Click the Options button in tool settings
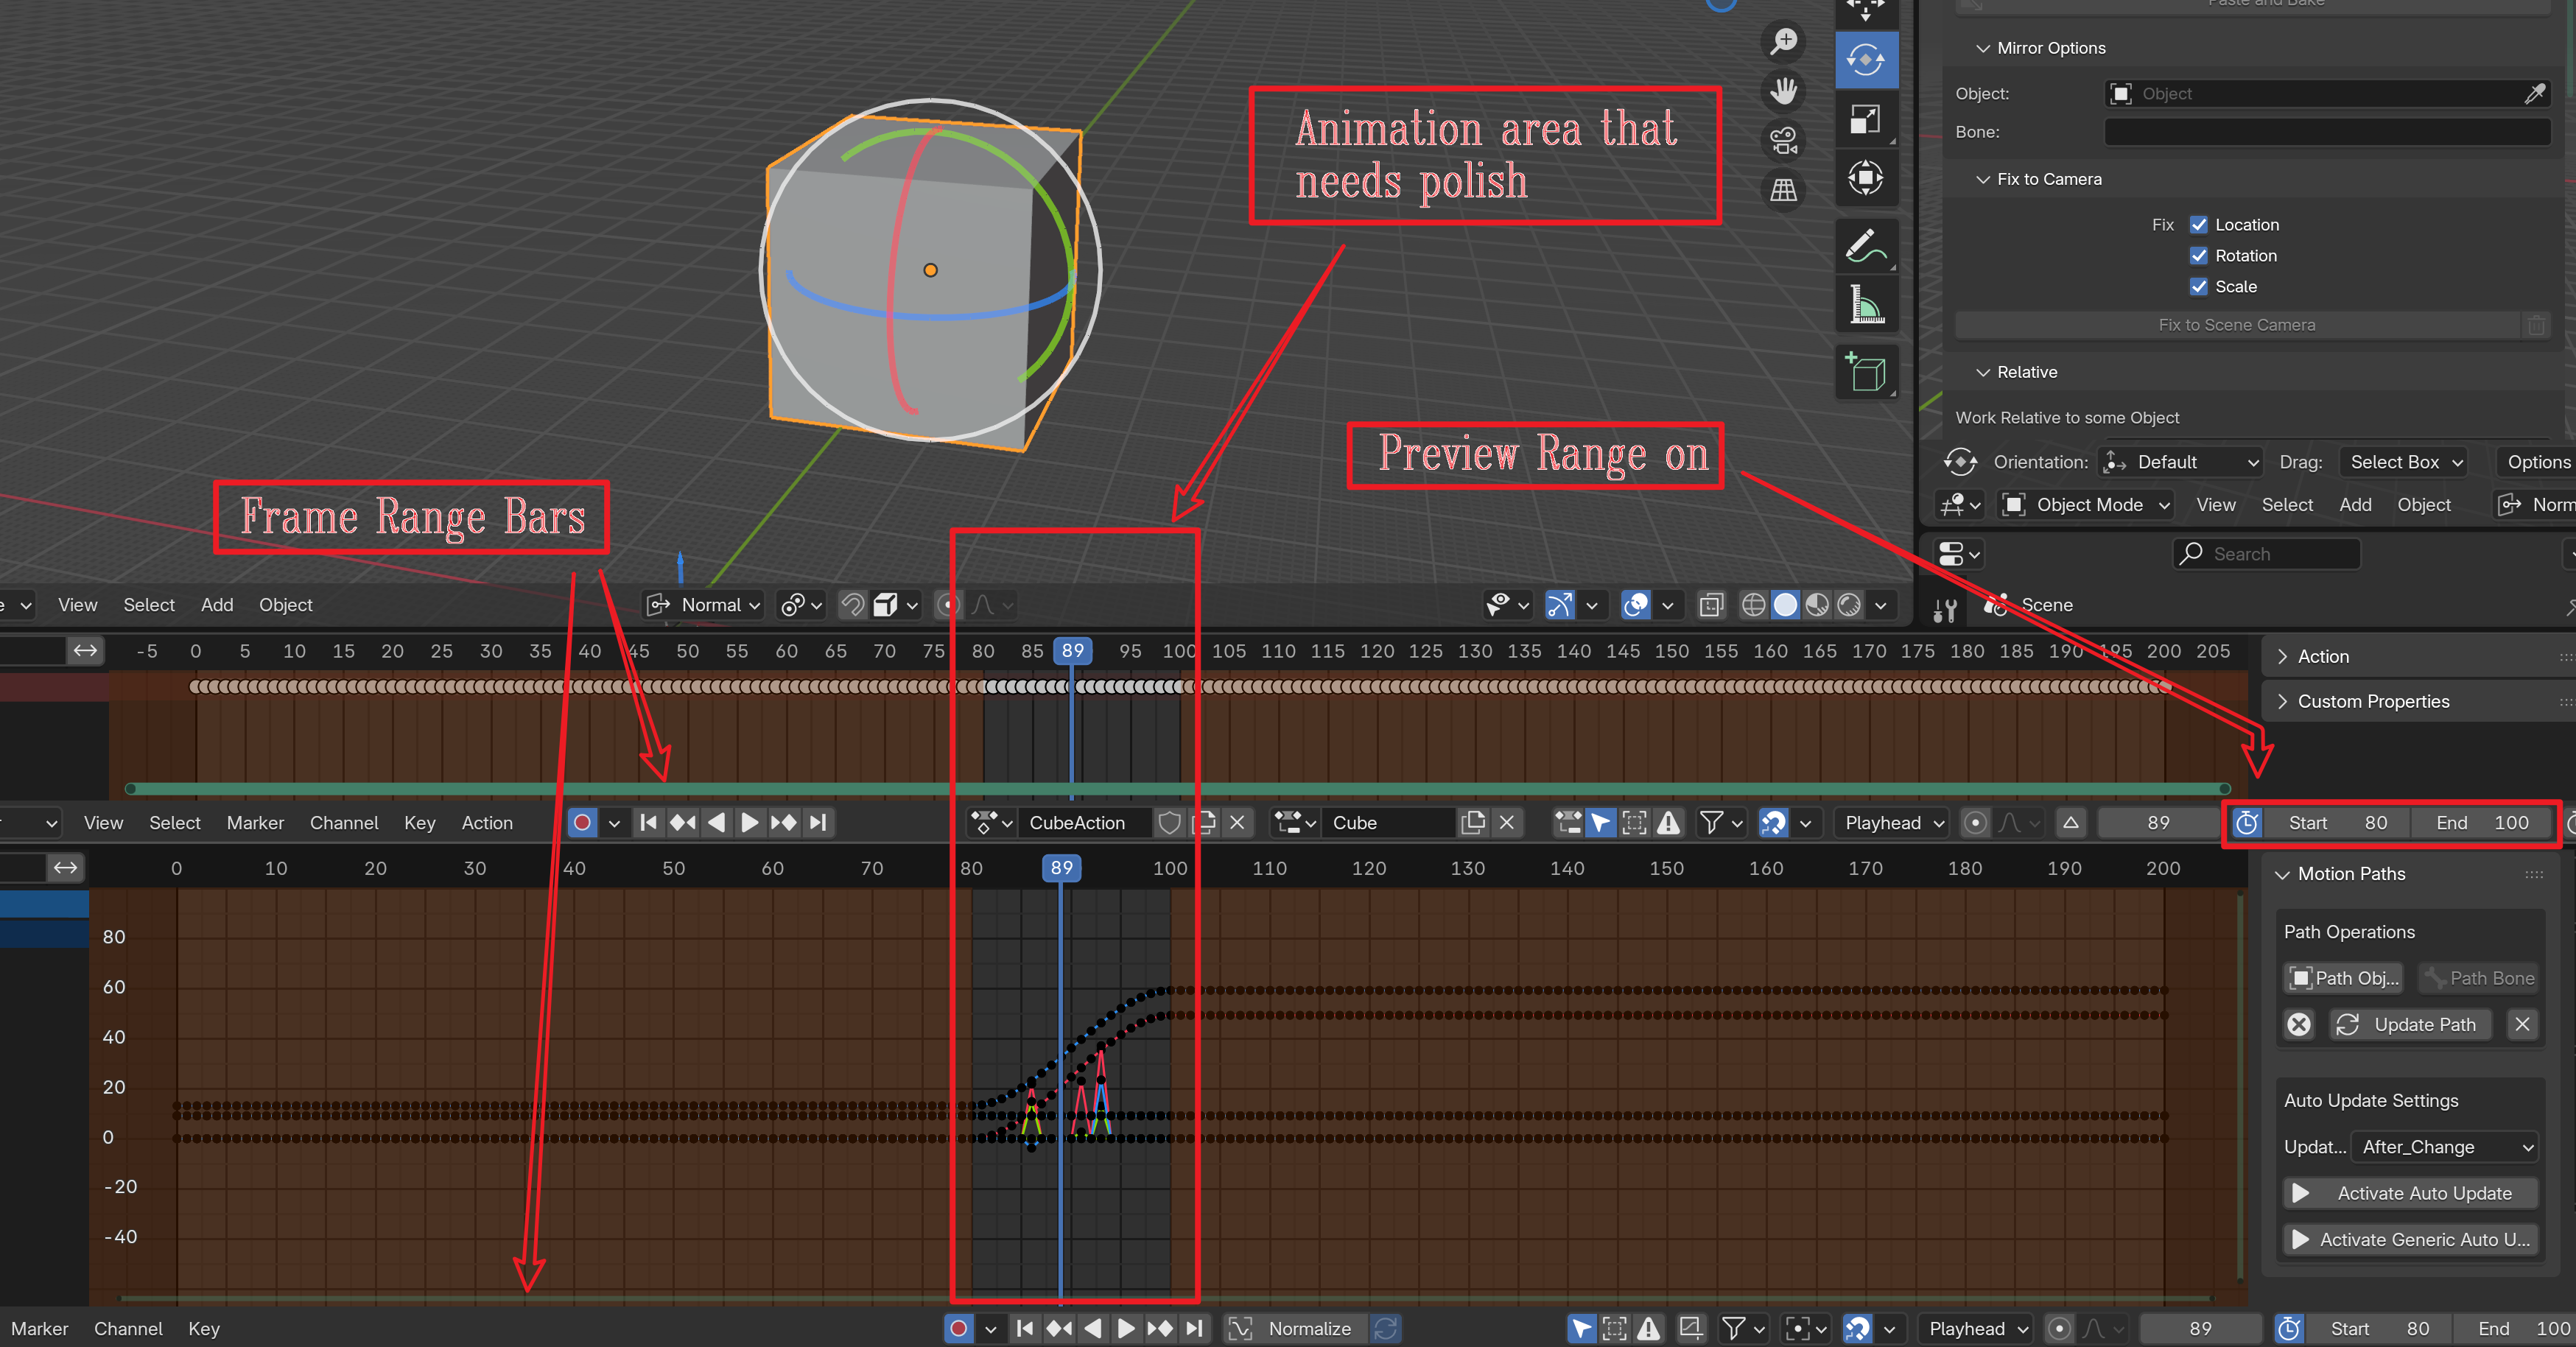 click(2537, 462)
